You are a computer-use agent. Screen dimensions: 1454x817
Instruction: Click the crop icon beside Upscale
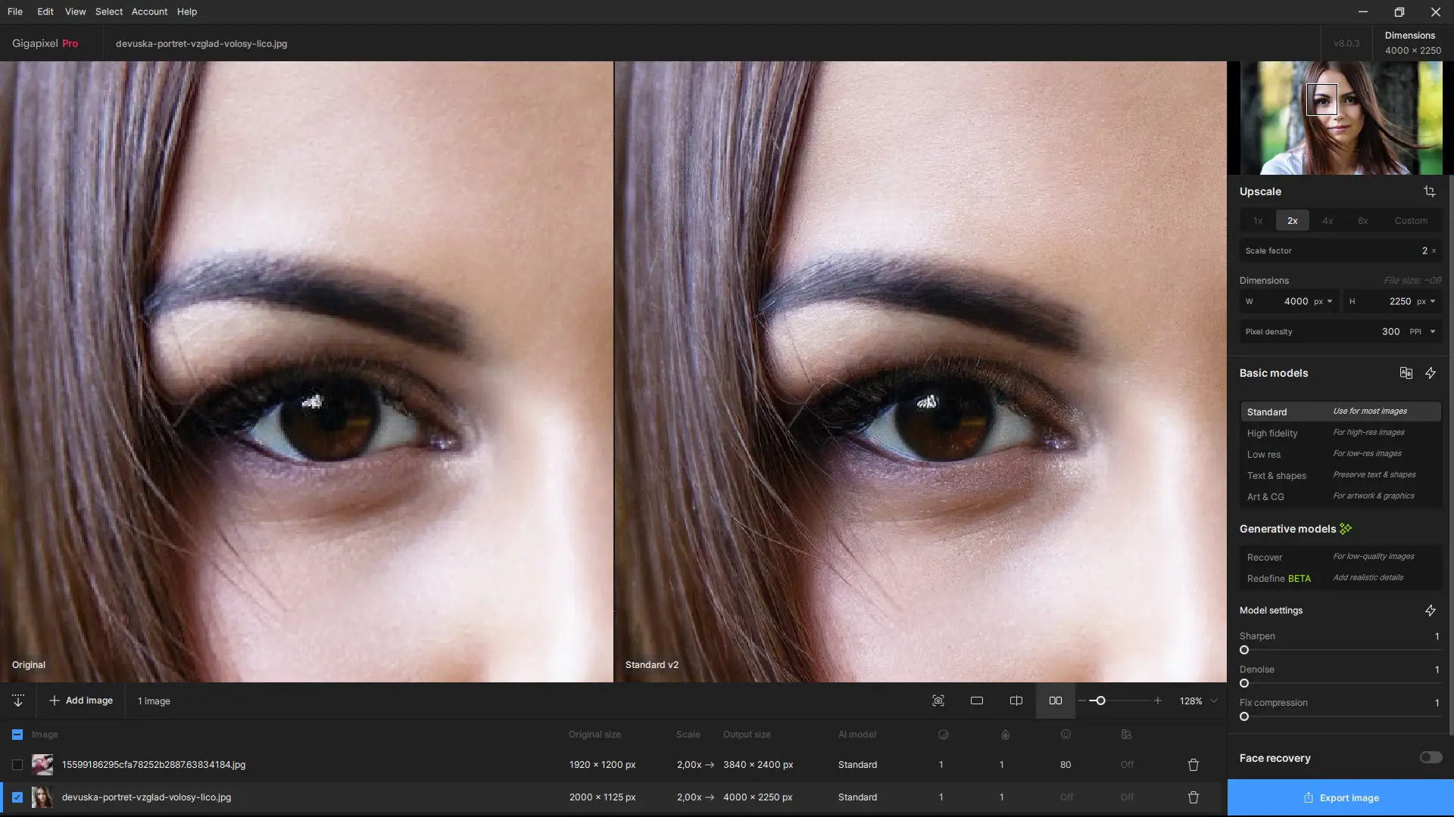pos(1429,191)
